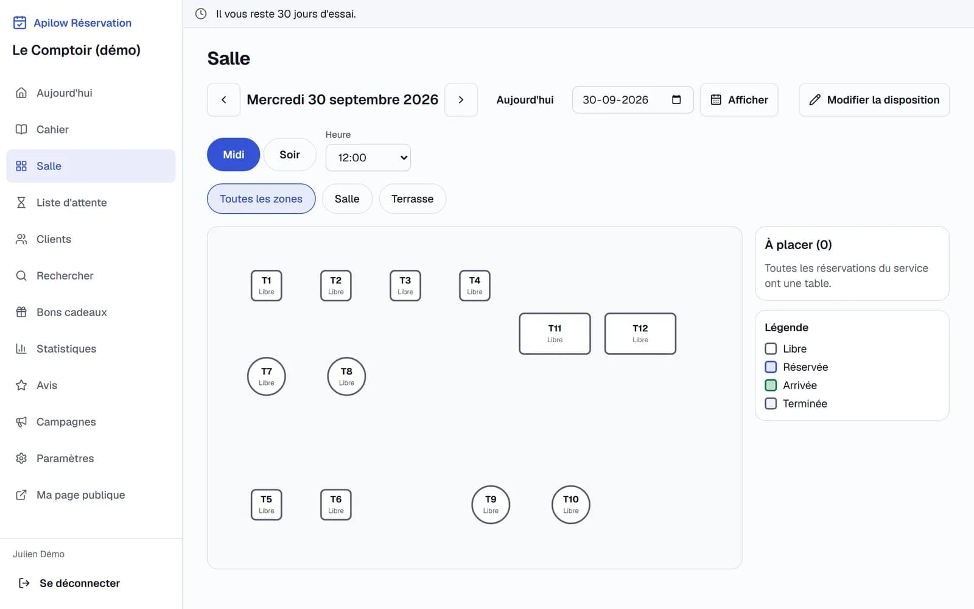
Task: Click the logout arrow icon
Action: tap(24, 583)
